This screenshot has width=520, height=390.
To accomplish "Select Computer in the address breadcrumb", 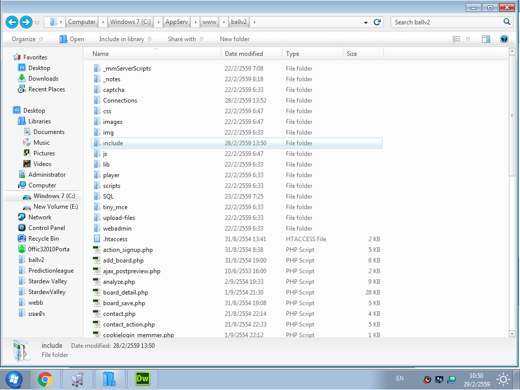I will pyautogui.click(x=82, y=22).
